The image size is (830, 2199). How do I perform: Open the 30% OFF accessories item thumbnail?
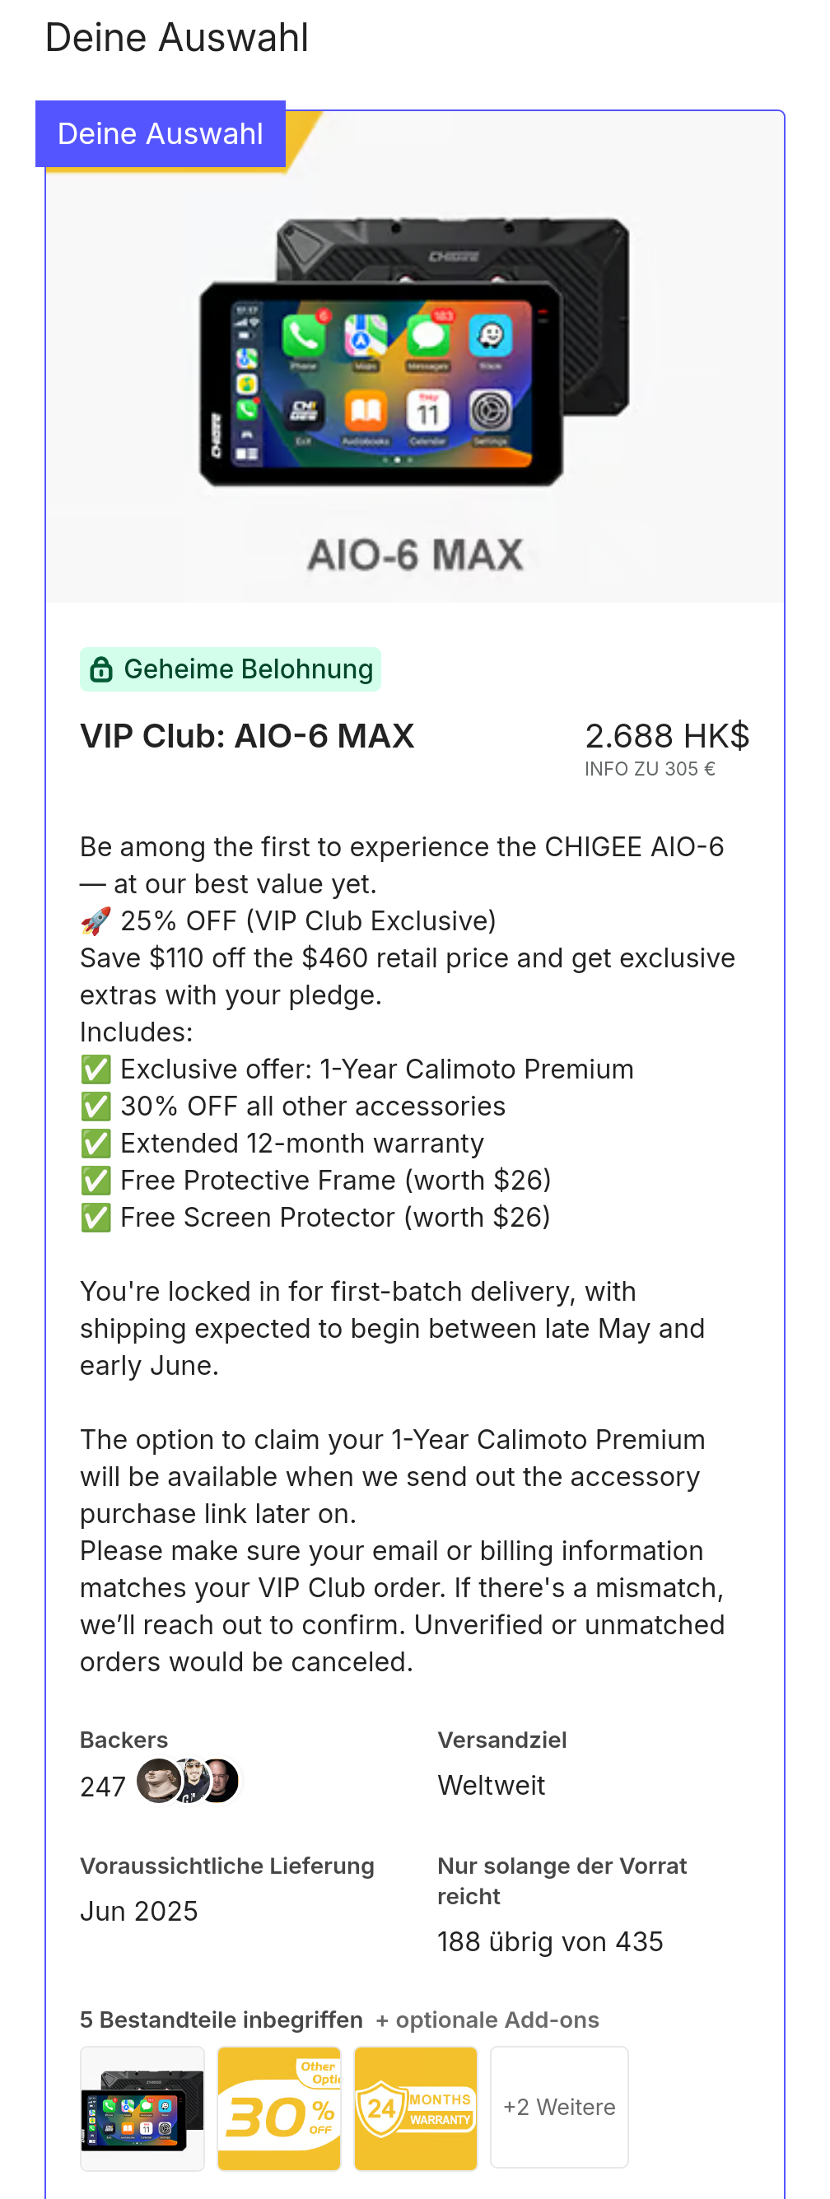click(279, 2108)
